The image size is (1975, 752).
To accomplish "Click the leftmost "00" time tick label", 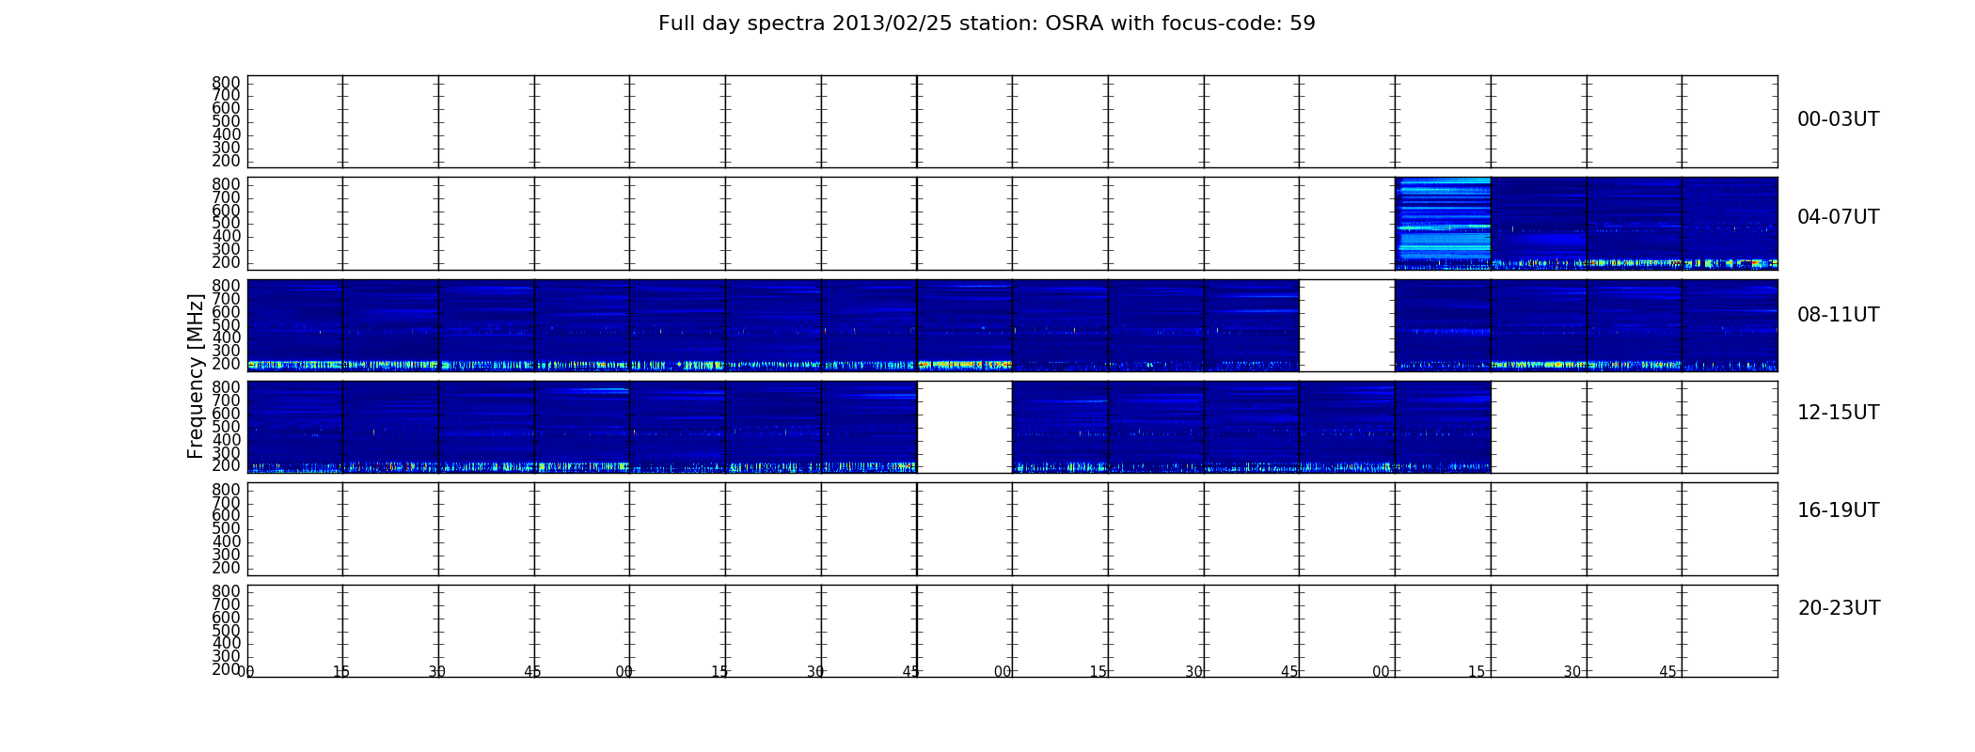I will pos(246,672).
